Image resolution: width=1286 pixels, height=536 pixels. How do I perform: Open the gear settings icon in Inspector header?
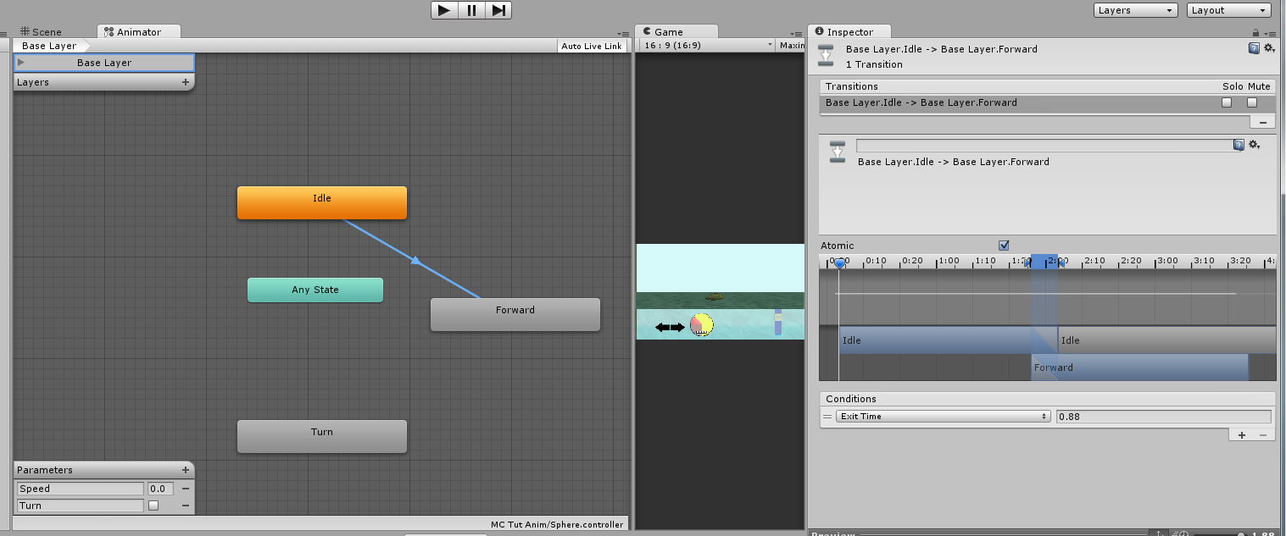(x=1269, y=48)
